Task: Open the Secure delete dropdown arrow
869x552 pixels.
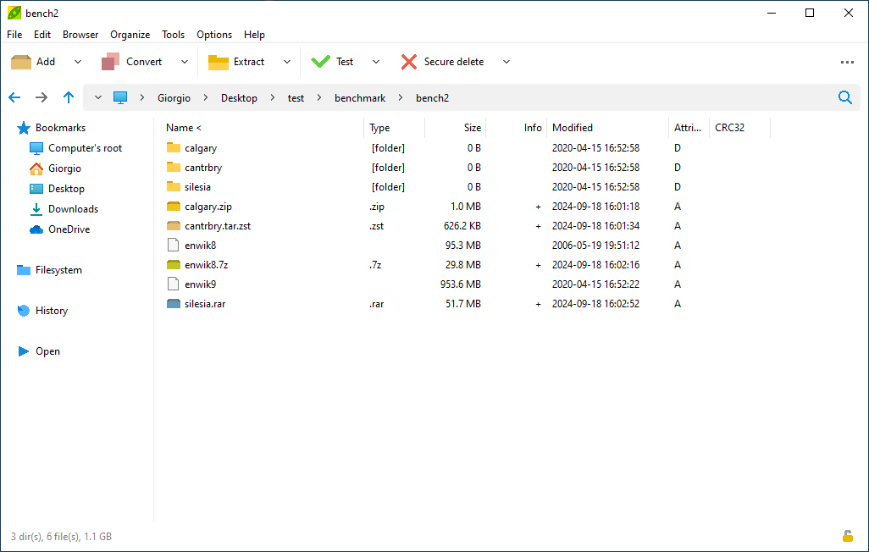Action: point(506,61)
